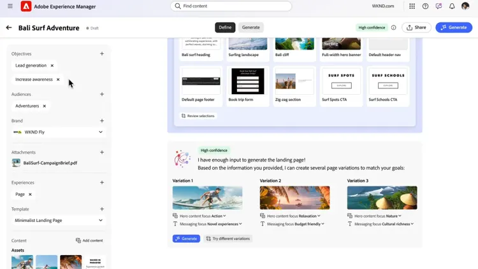Click the AI assistant sparkle icon

[x=182, y=158]
